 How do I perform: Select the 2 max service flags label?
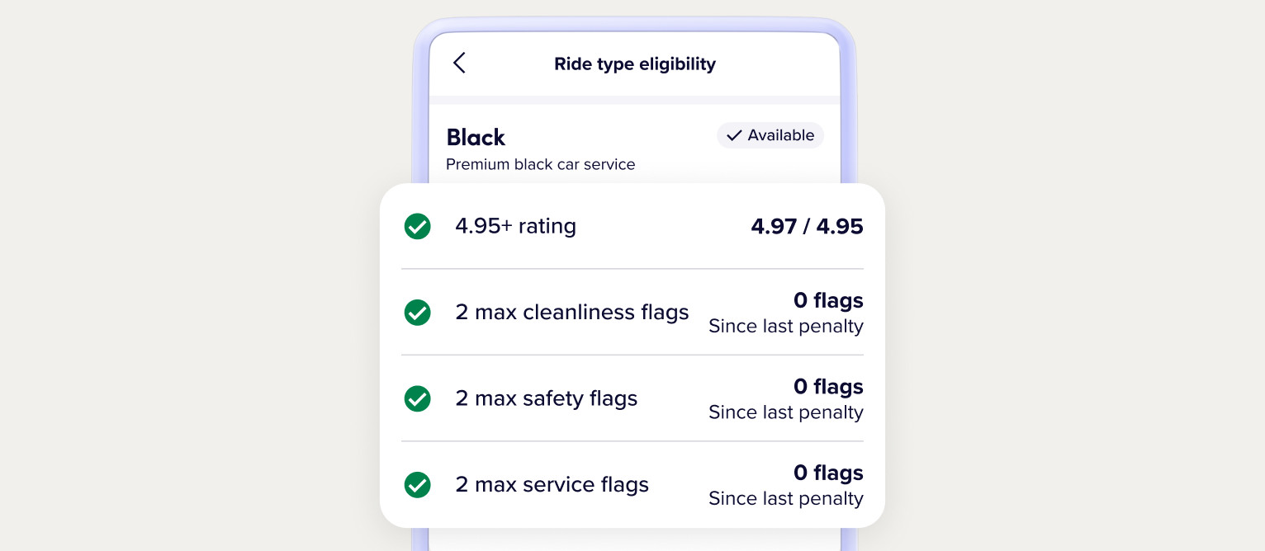(x=552, y=484)
